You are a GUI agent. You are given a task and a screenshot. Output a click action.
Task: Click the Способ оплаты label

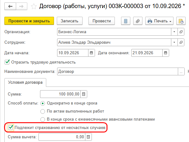pos(23,103)
